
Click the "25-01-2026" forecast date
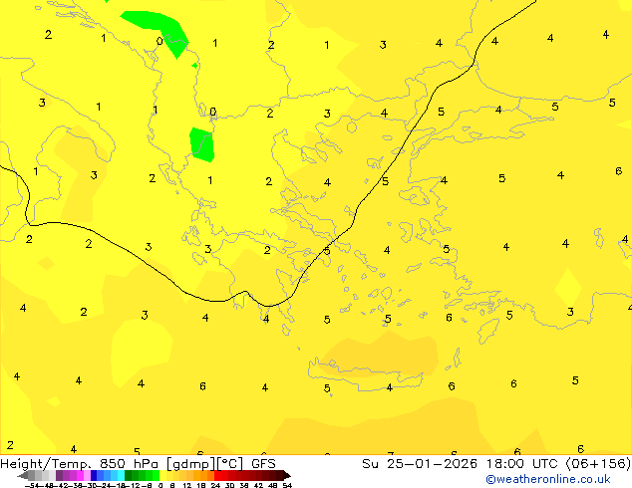pos(432,464)
